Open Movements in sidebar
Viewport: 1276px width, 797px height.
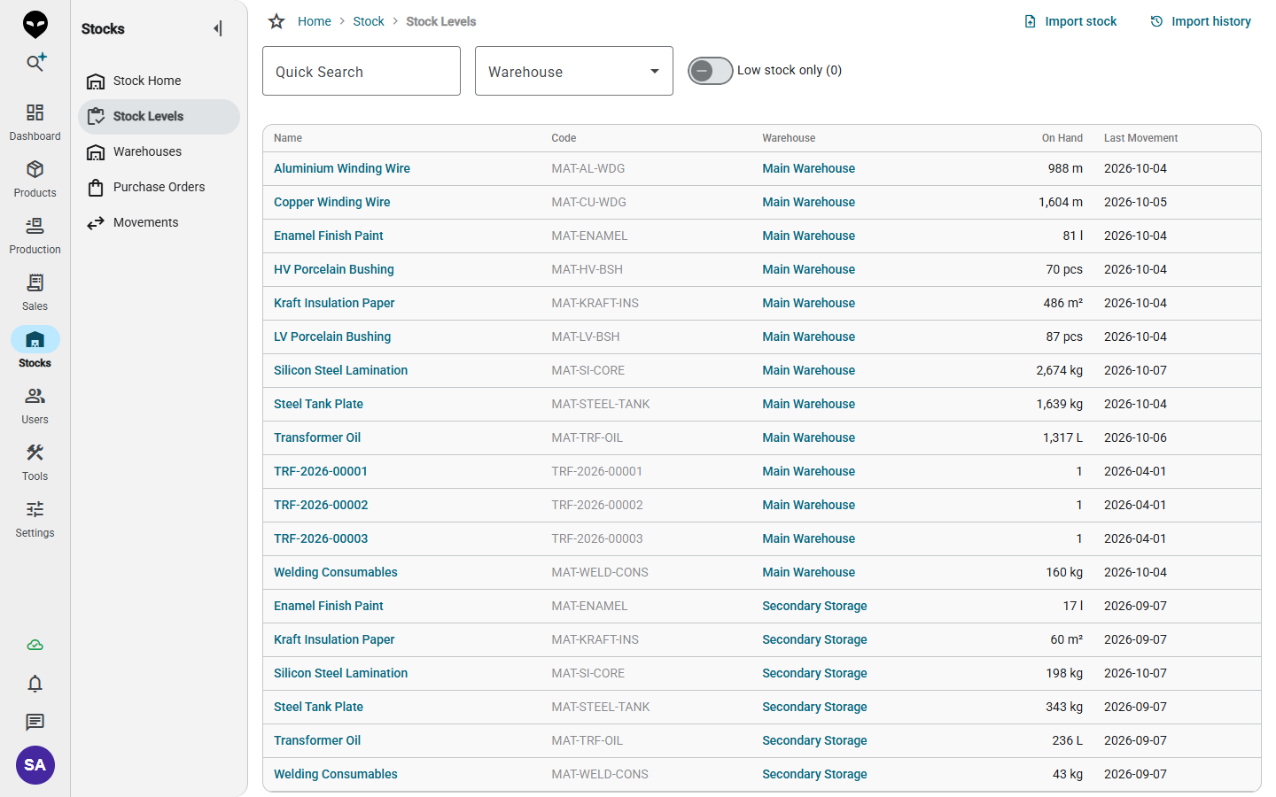click(x=159, y=222)
